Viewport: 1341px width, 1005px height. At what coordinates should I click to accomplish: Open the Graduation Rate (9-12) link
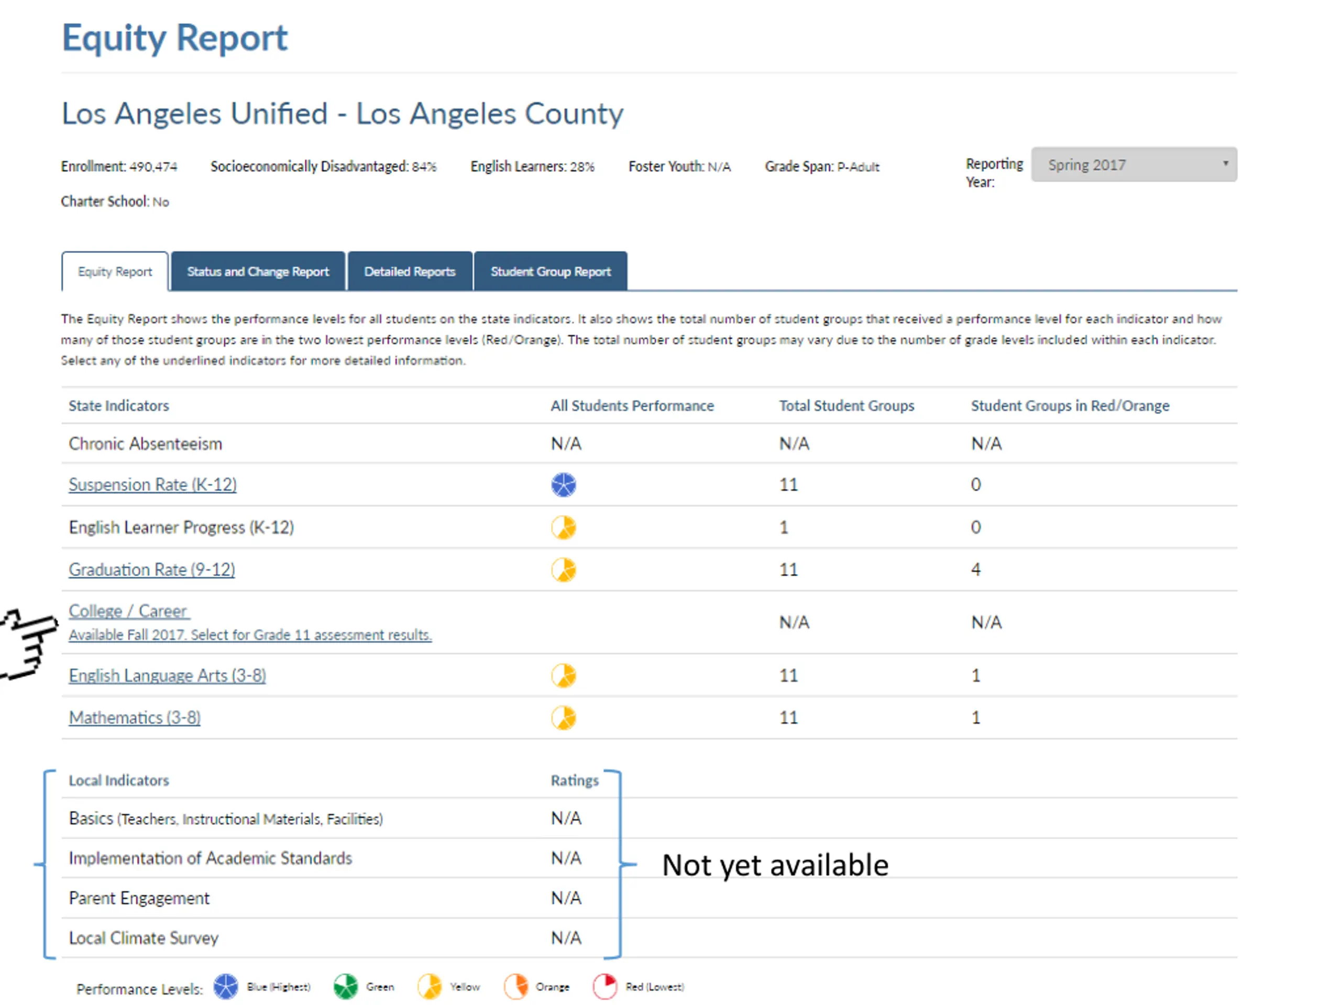point(151,569)
